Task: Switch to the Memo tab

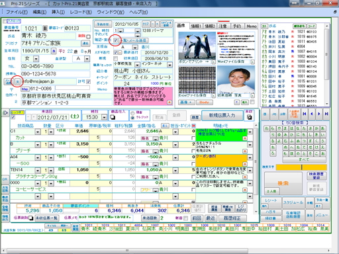Action: 252,26
